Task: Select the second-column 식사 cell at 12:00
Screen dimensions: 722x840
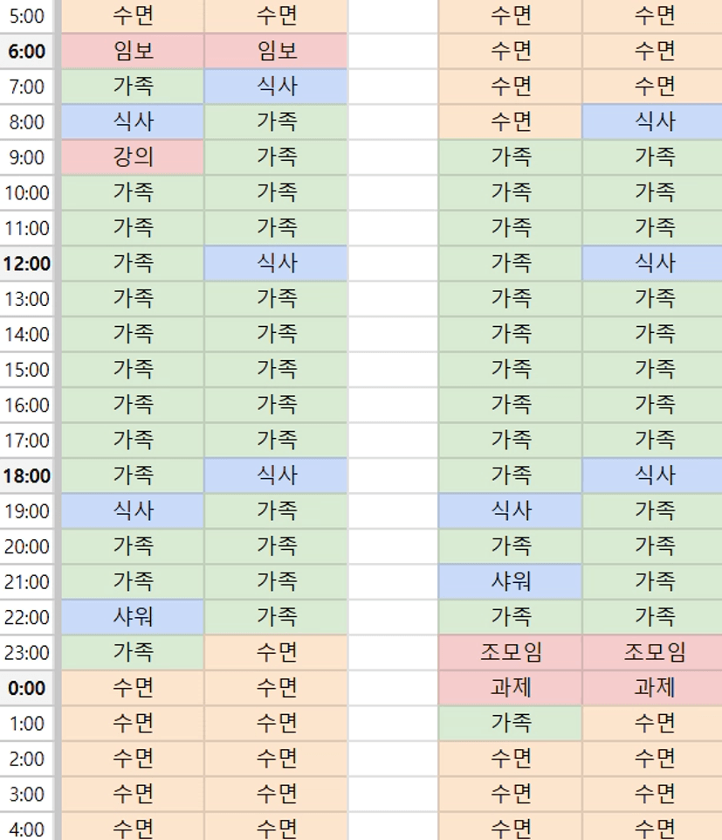Action: coord(276,264)
